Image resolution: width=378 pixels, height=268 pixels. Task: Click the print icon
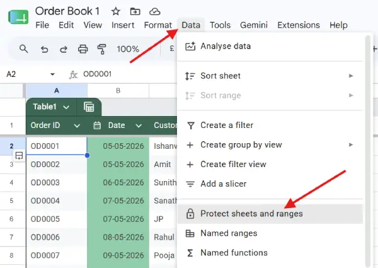coord(83,49)
